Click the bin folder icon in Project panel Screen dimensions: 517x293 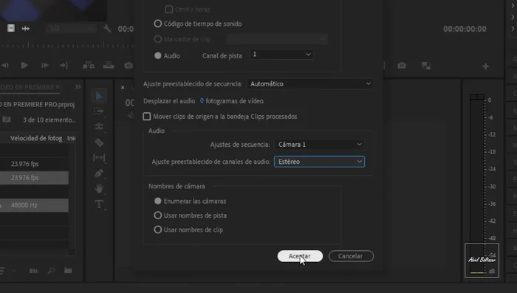coord(6,120)
